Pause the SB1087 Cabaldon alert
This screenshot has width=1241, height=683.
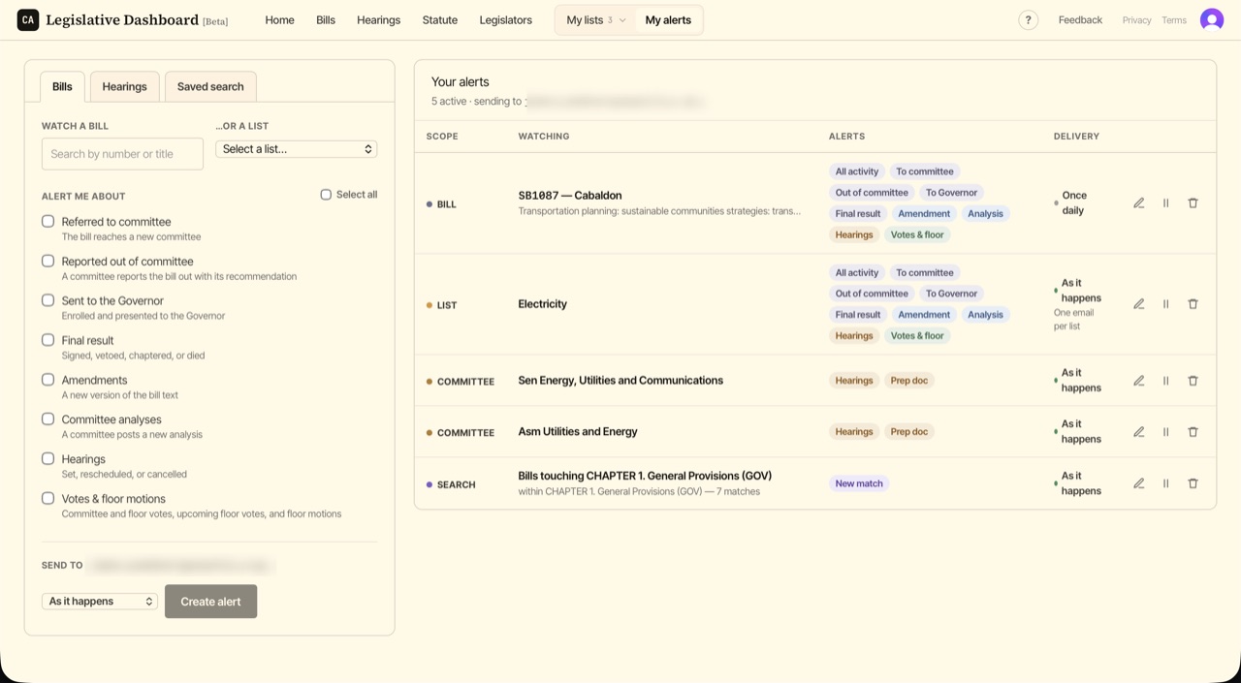coord(1166,203)
